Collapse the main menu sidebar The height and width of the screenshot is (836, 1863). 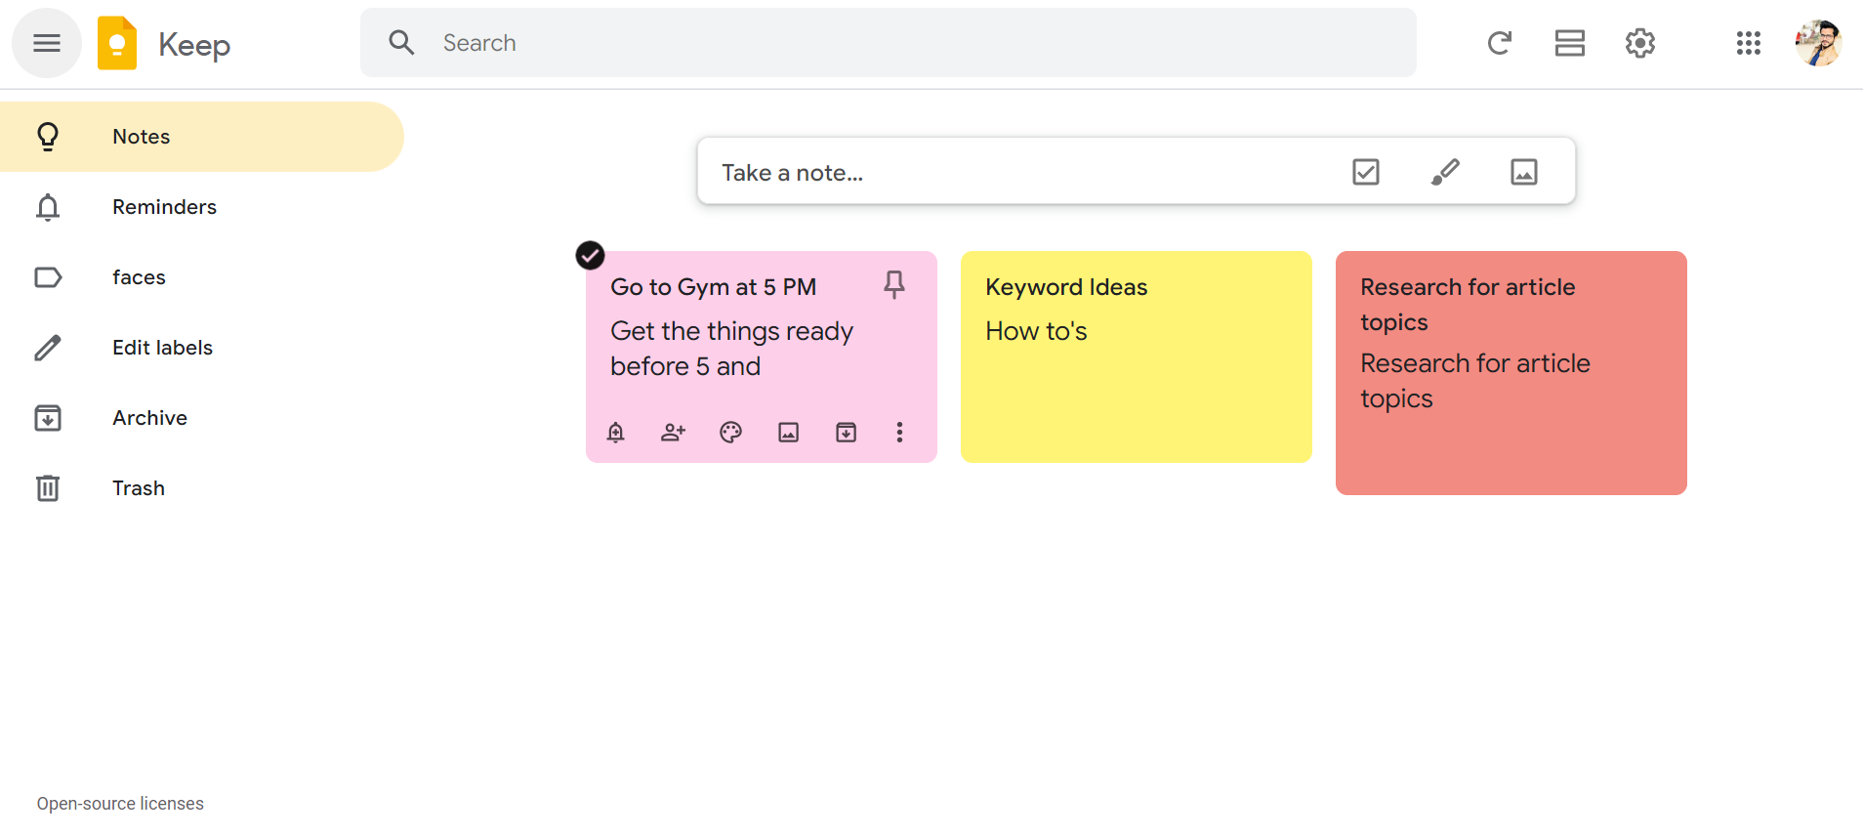47,43
